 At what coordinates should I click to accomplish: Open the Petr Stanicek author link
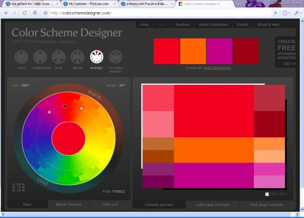tap(46, 41)
